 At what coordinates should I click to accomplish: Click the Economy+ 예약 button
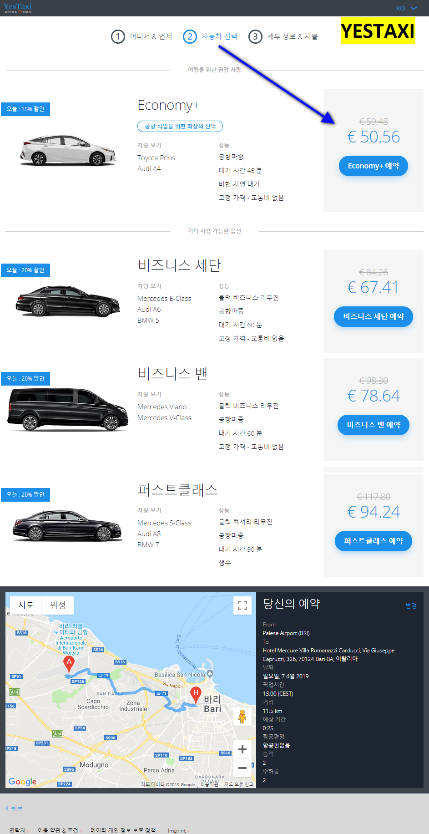pos(373,166)
